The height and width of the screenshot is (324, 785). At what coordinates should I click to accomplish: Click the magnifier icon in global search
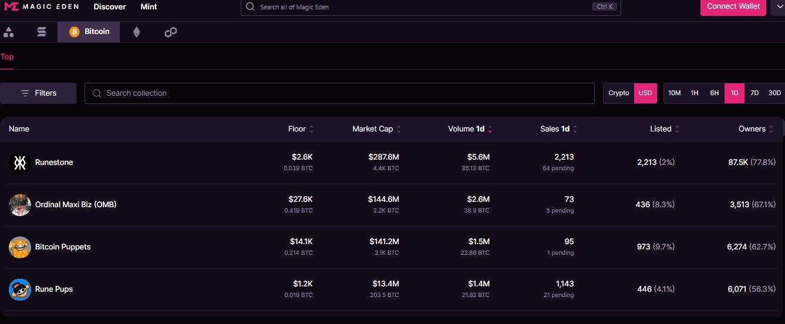pos(251,7)
